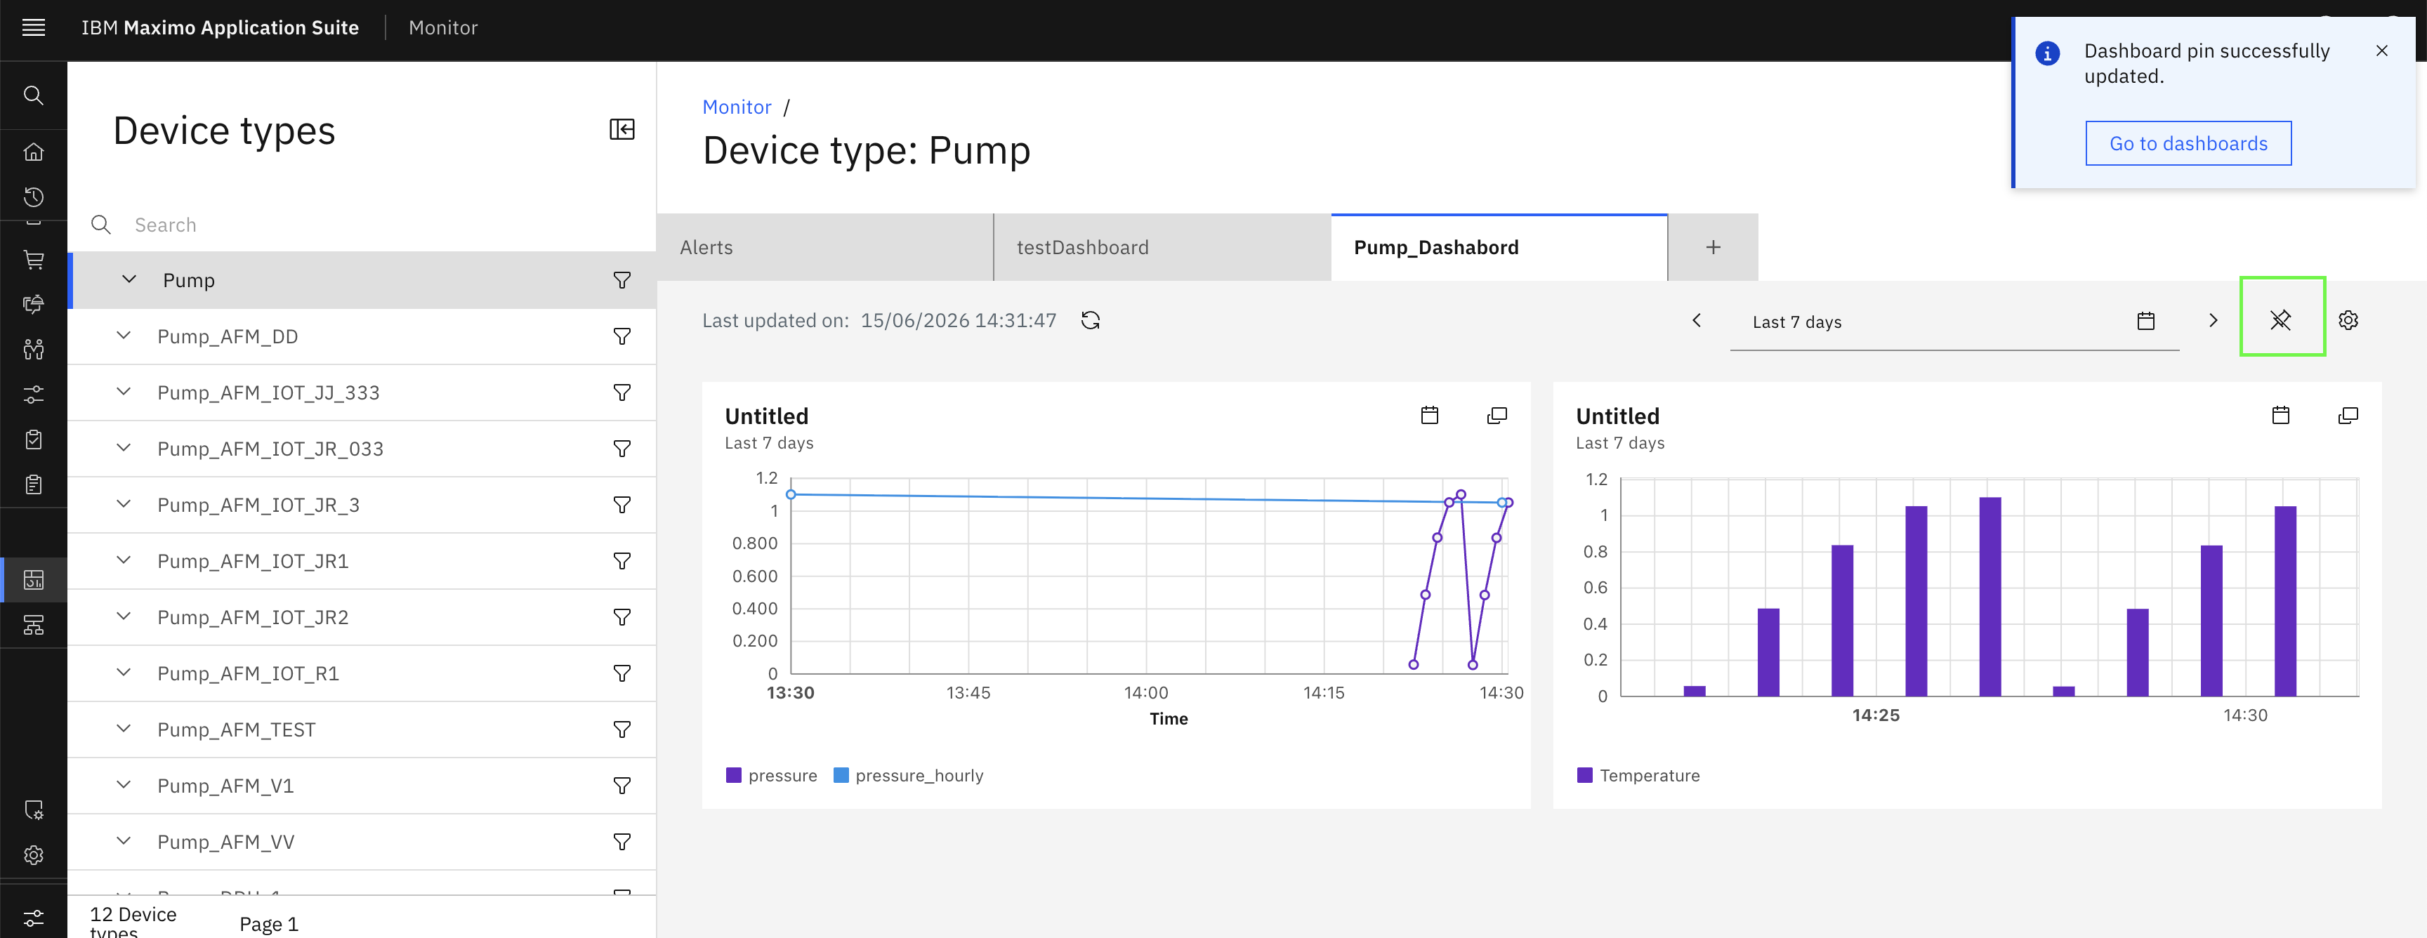Refresh the last updated data
This screenshot has height=938, width=2427.
[1091, 320]
